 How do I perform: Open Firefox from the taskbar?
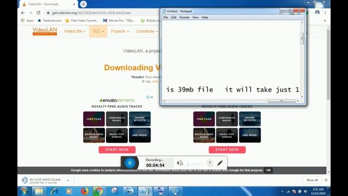tap(85, 191)
